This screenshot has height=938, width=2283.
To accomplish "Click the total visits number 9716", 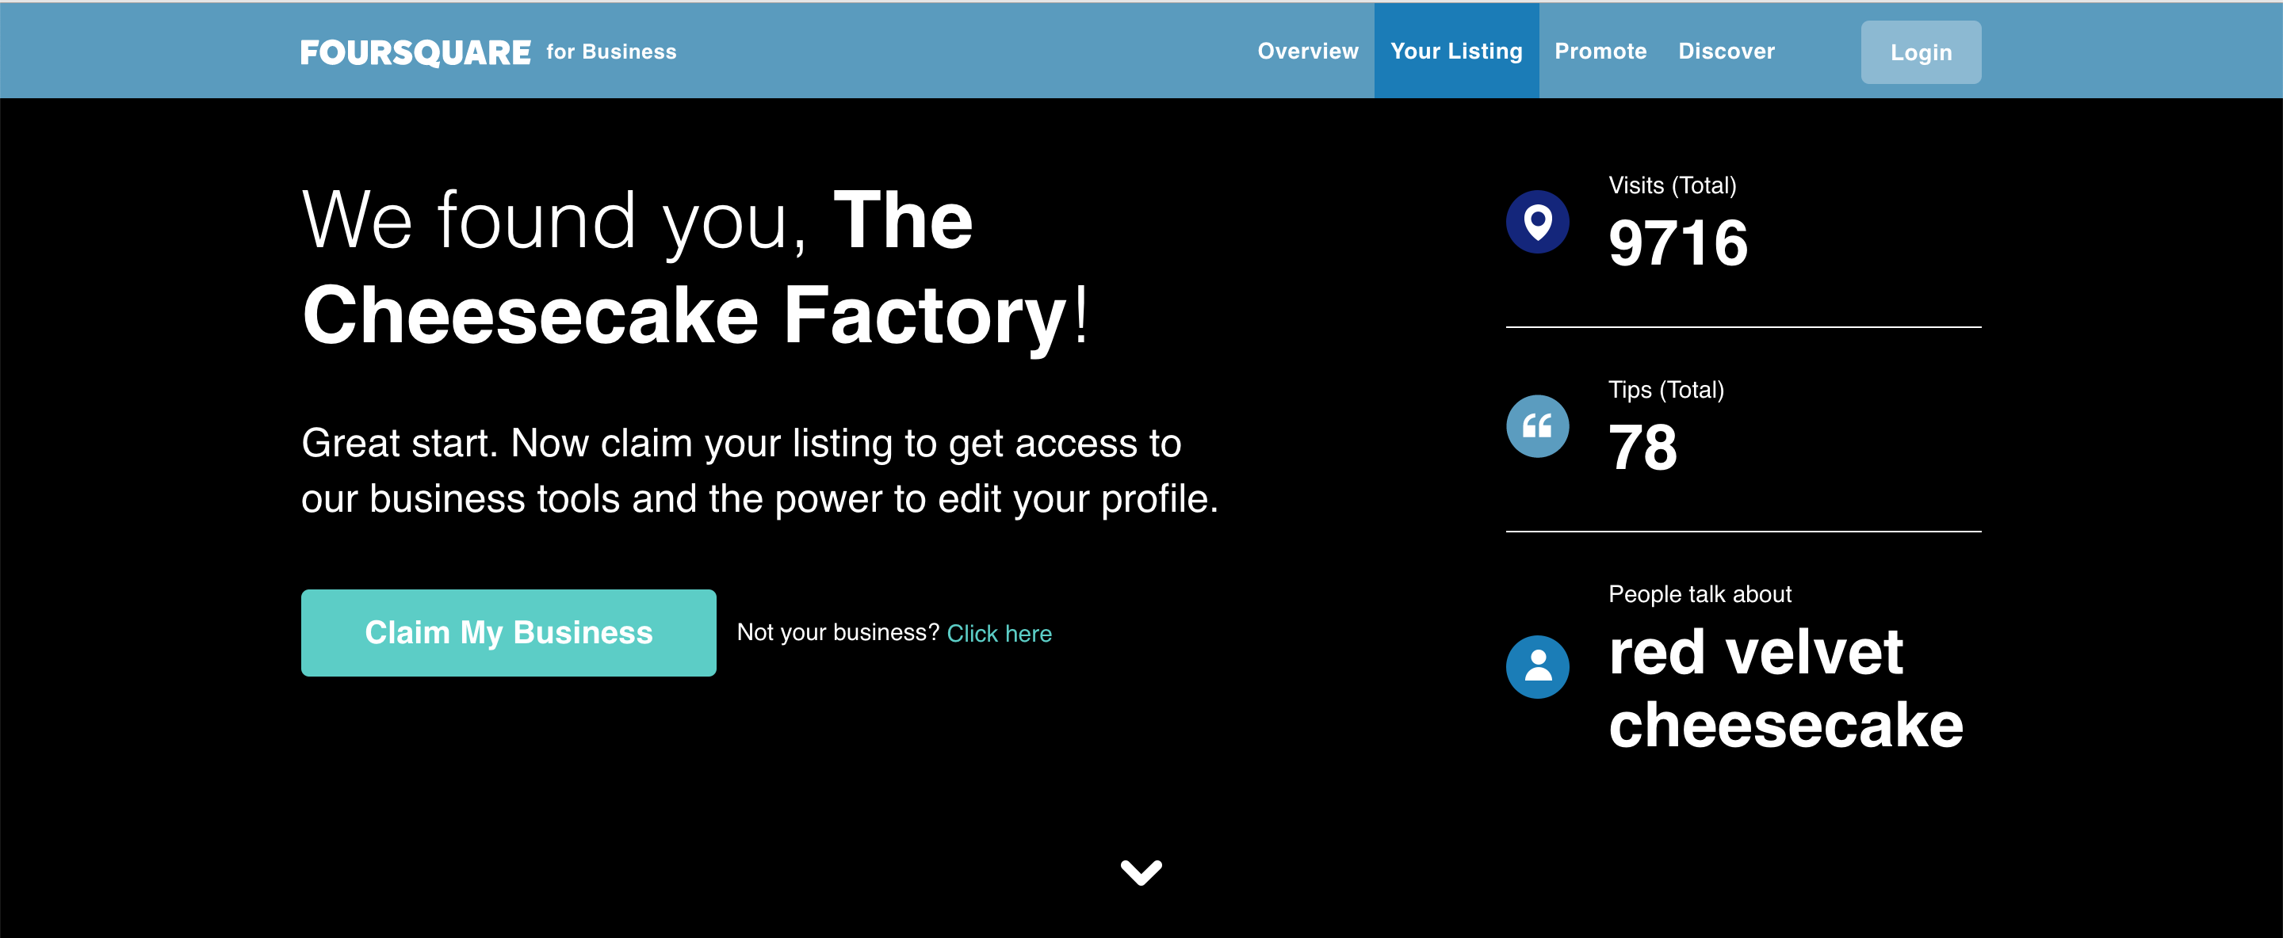I will [x=1677, y=243].
